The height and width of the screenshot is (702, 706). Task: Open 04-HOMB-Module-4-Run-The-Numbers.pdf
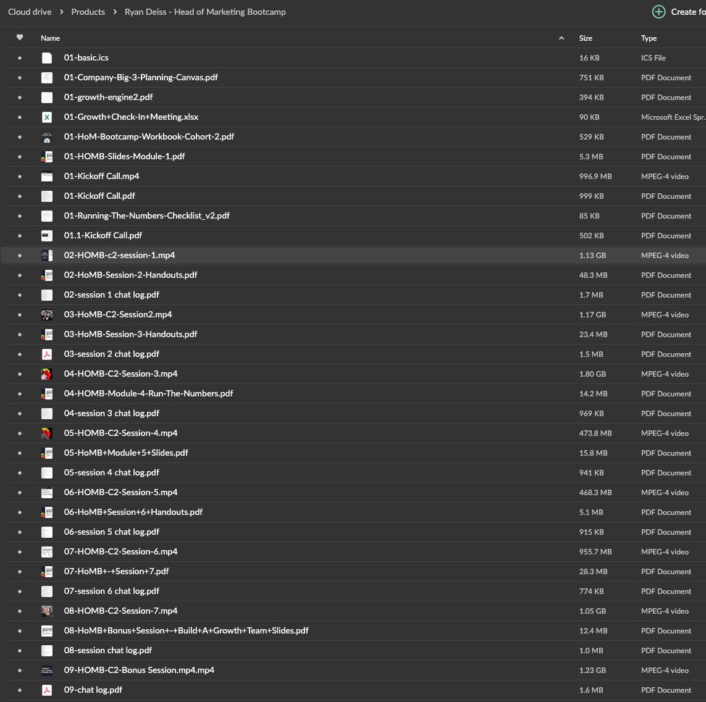pyautogui.click(x=148, y=393)
